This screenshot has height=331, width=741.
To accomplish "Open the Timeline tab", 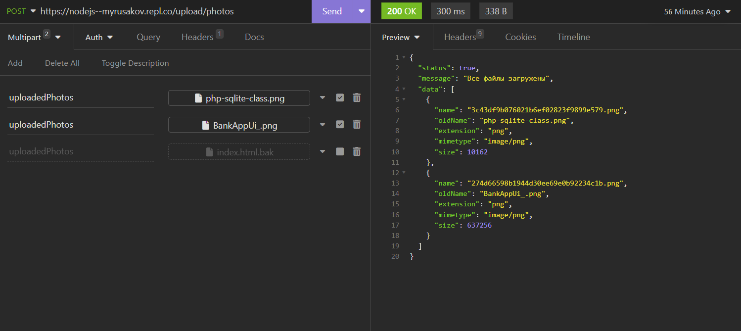I will tap(573, 37).
